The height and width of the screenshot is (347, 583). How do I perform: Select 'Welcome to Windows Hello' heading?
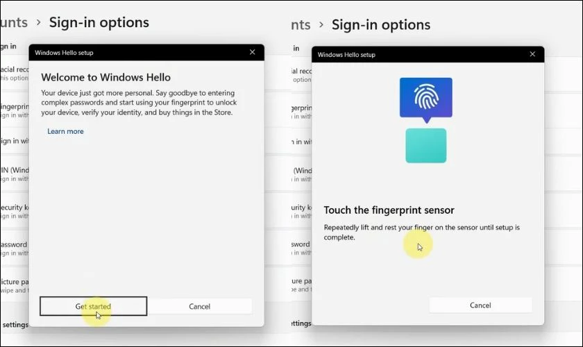pyautogui.click(x=106, y=77)
